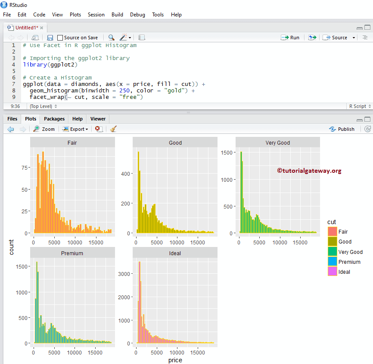Screen dimensions: 373x364
Task: Open the Source button dropdown arrow
Action: 354,38
